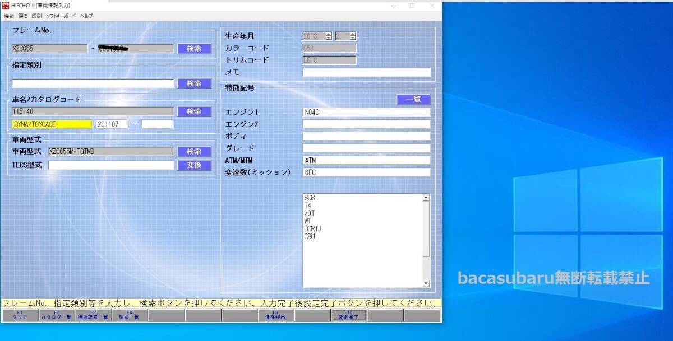Screen dimensions: 673x341
Task: Maximize the HIECHO-II window
Action: pos(412,6)
